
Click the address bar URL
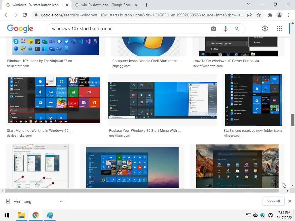coord(142,15)
